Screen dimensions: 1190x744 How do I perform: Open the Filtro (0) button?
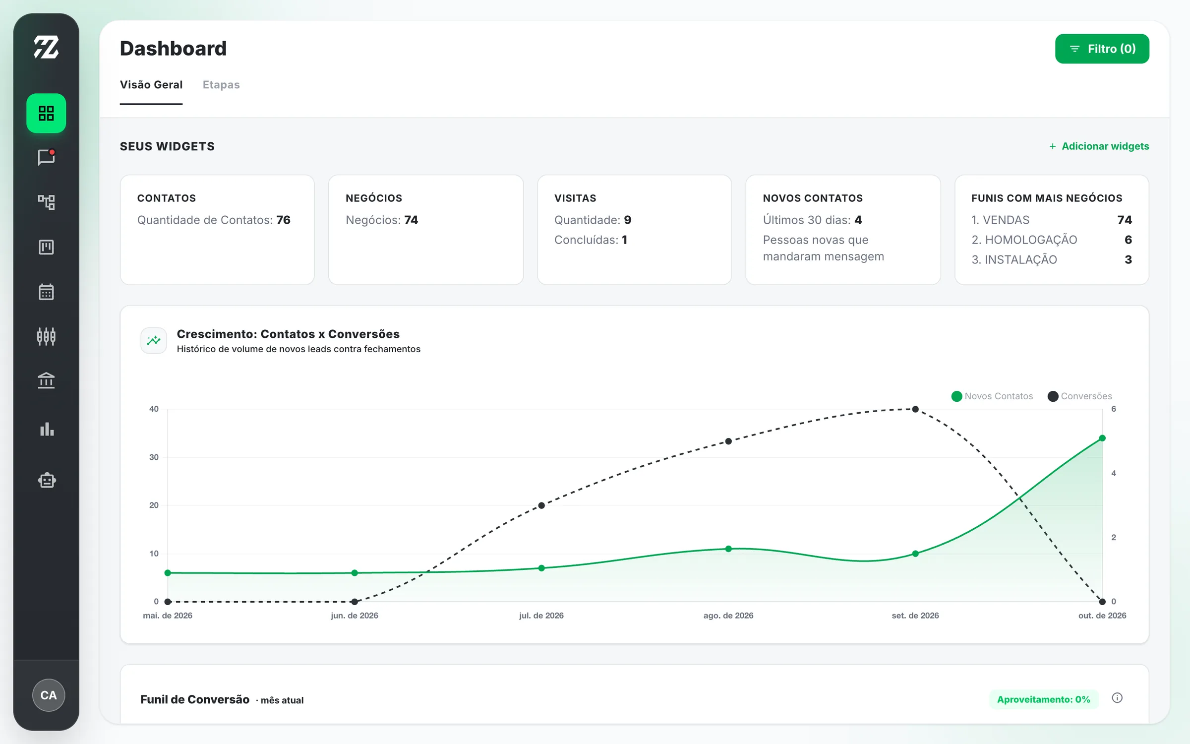1102,49
